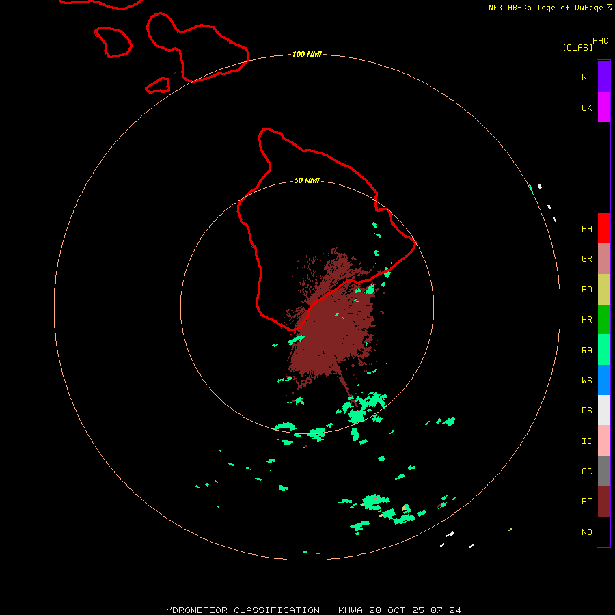Click the IC light pink legend swatch

603,441
